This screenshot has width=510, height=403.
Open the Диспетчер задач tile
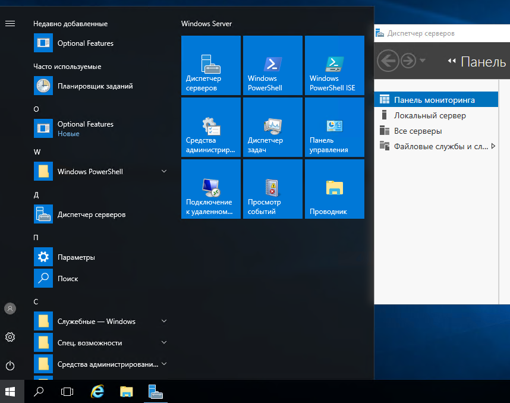pyautogui.click(x=273, y=127)
